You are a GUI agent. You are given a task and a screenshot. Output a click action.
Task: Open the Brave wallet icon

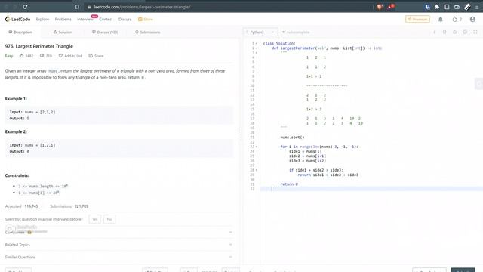pos(457,7)
